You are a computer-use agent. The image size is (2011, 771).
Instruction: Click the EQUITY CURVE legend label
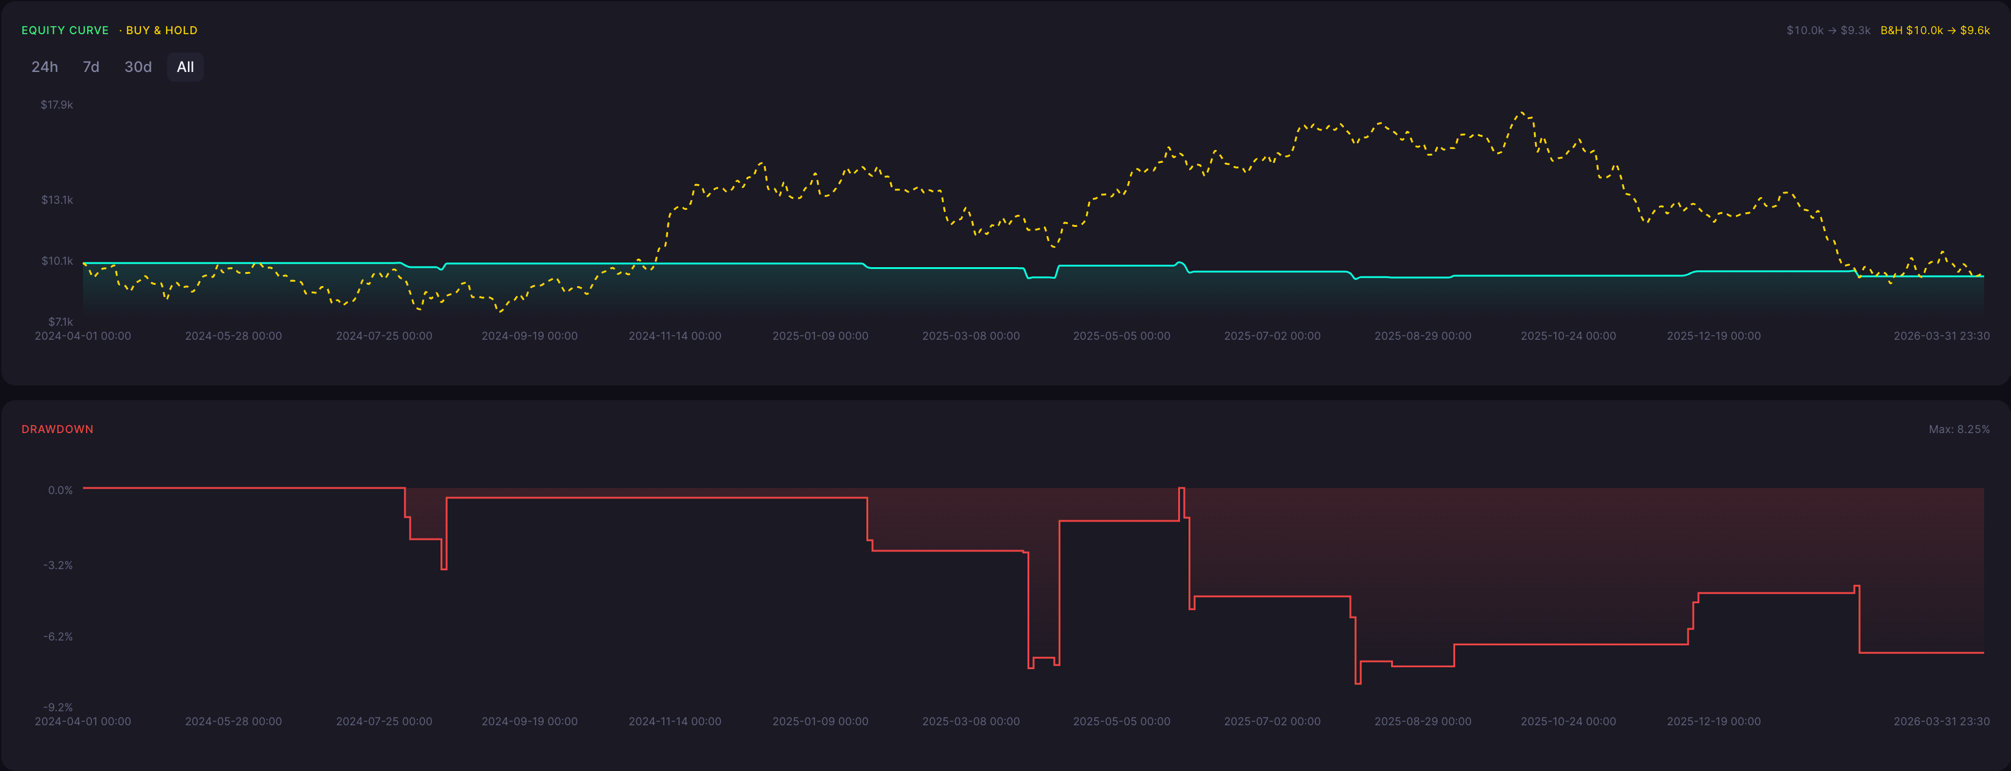pyautogui.click(x=65, y=30)
